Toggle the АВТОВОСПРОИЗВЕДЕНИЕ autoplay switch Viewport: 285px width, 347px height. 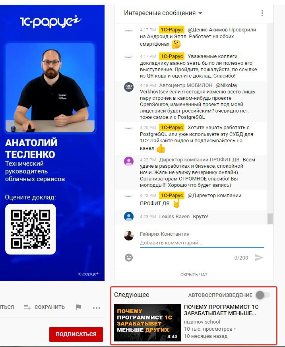263,295
